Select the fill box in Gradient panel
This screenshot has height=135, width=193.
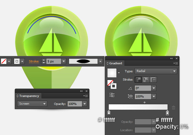[110, 82]
